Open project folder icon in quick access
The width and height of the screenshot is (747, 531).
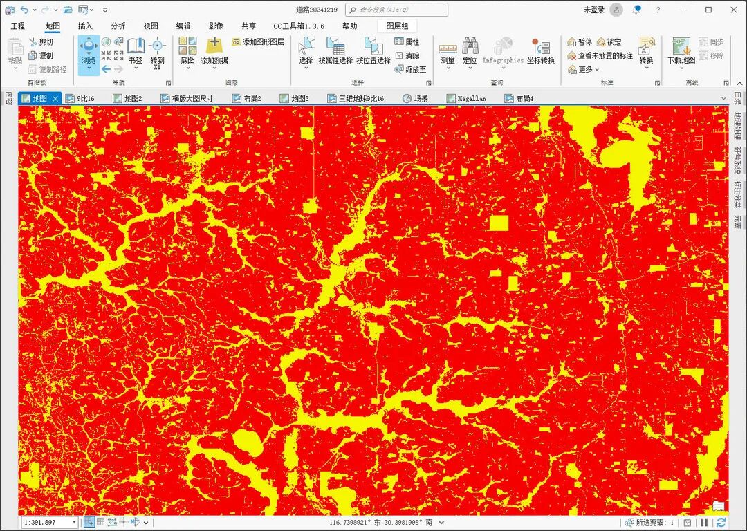click(x=68, y=10)
